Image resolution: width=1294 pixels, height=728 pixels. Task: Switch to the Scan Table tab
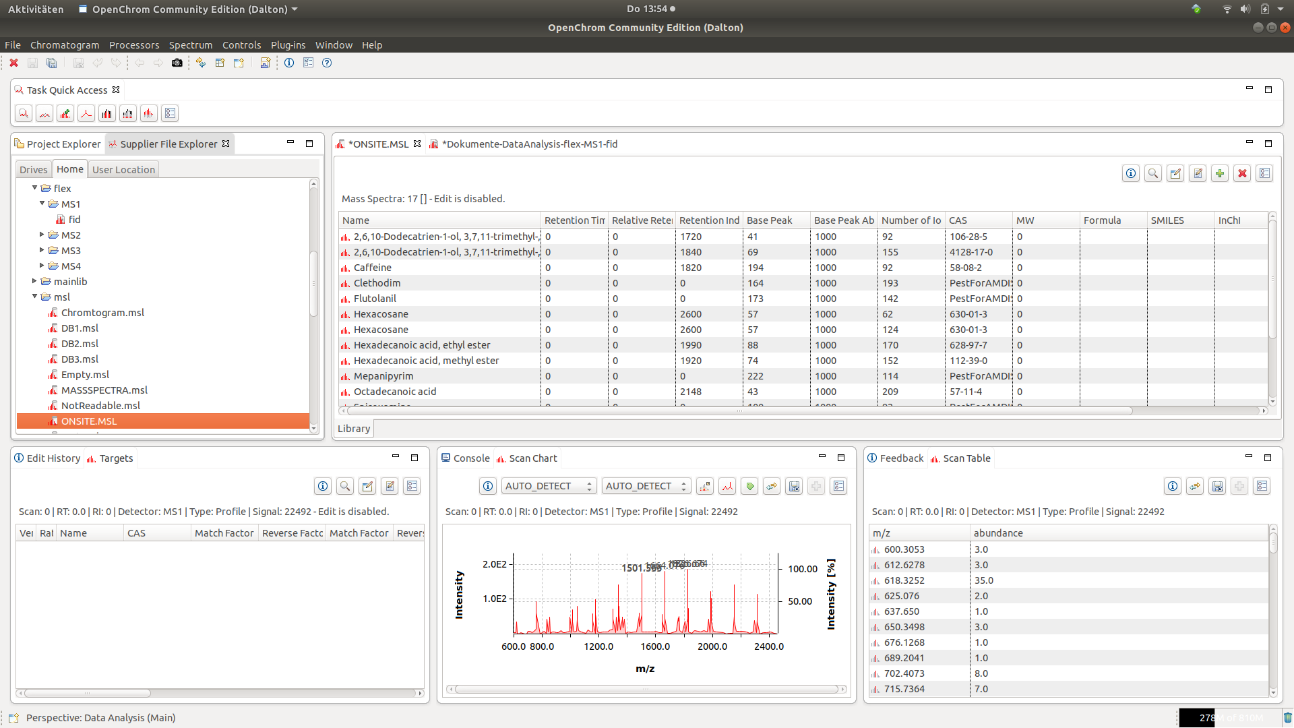tap(966, 458)
